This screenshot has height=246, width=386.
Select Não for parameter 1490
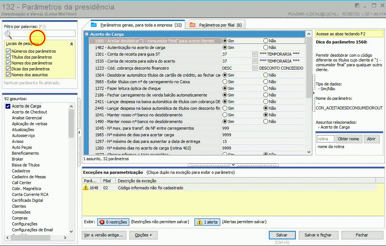tap(266, 122)
